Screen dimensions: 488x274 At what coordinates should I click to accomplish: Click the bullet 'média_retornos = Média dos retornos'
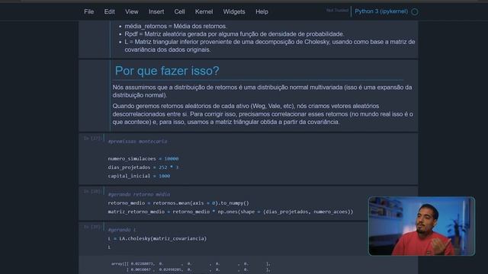175,27
